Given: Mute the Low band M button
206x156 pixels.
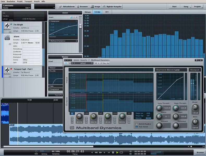Looking at the screenshot, I should (x=72, y=118).
